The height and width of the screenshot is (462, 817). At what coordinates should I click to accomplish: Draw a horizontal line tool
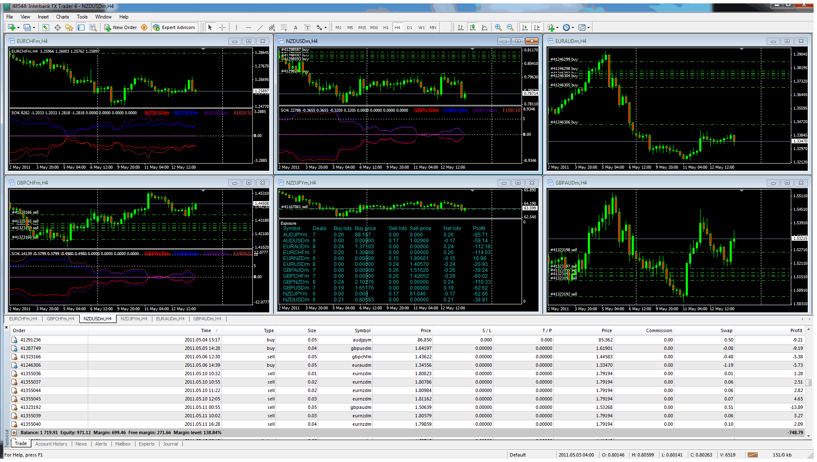click(248, 27)
